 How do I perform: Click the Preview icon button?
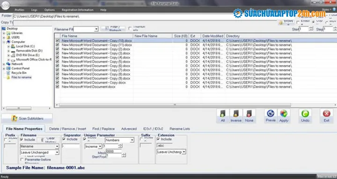(271, 116)
